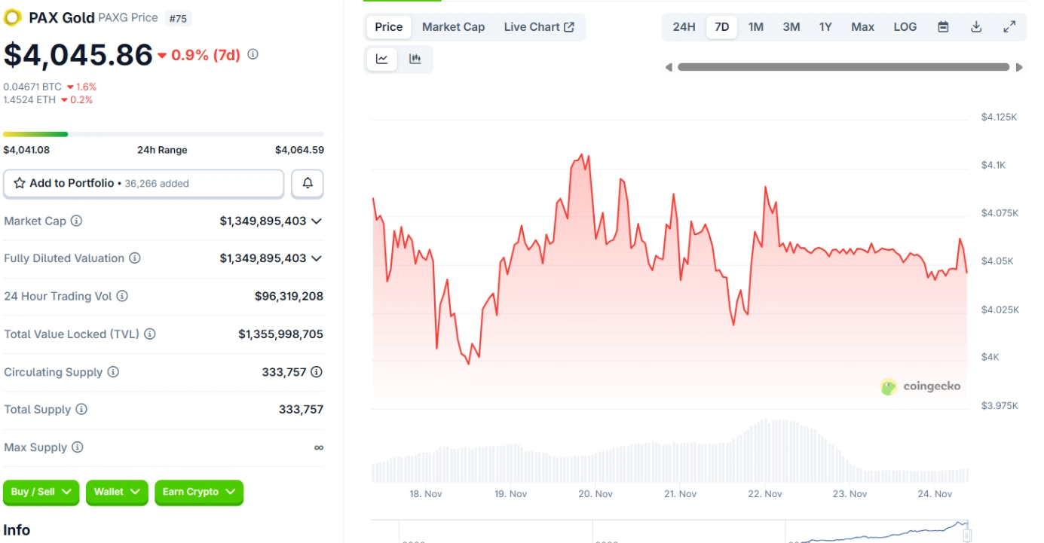Click info icon beside Market Cap
The height and width of the screenshot is (543, 1044).
76,221
